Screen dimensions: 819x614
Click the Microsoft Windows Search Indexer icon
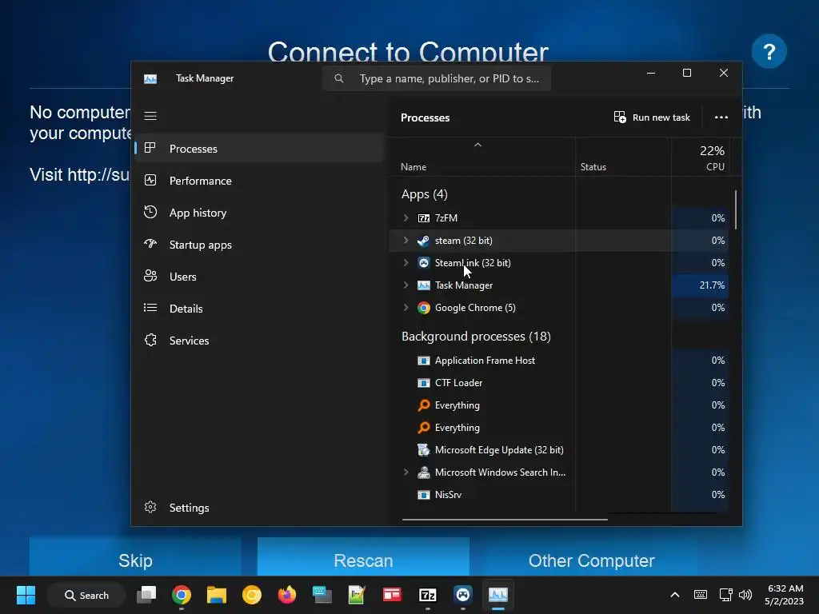pyautogui.click(x=424, y=472)
